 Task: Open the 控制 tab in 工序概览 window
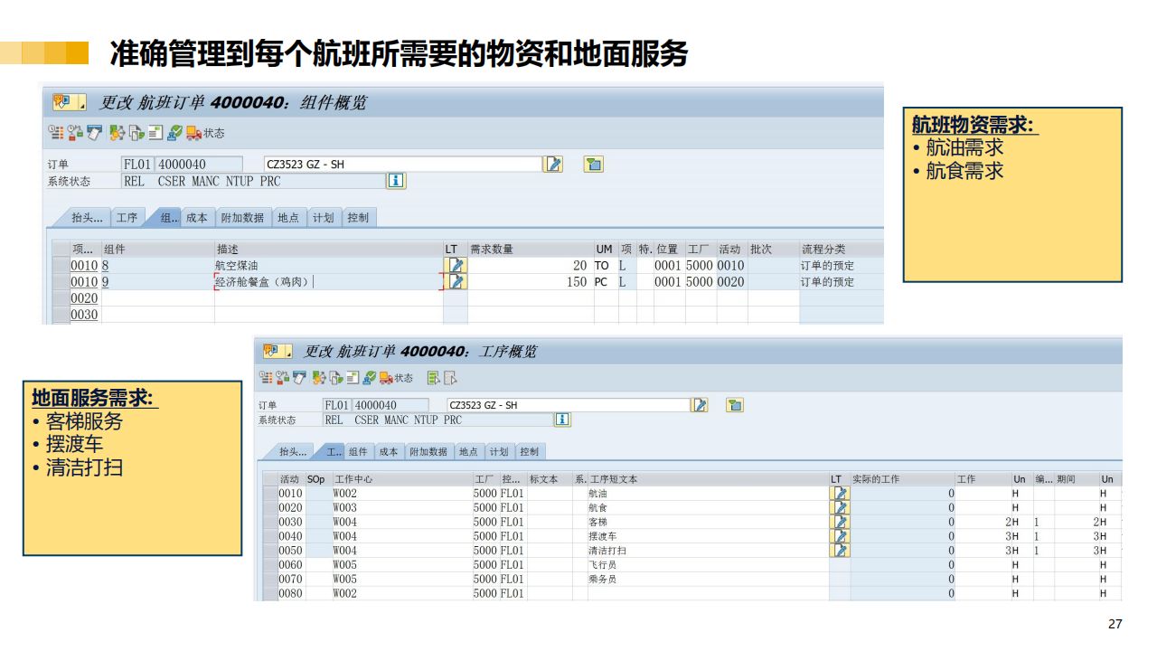(530, 451)
